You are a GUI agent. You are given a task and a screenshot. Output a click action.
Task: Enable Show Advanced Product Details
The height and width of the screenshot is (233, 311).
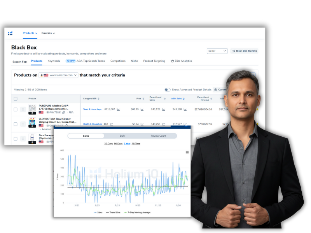coord(168,89)
